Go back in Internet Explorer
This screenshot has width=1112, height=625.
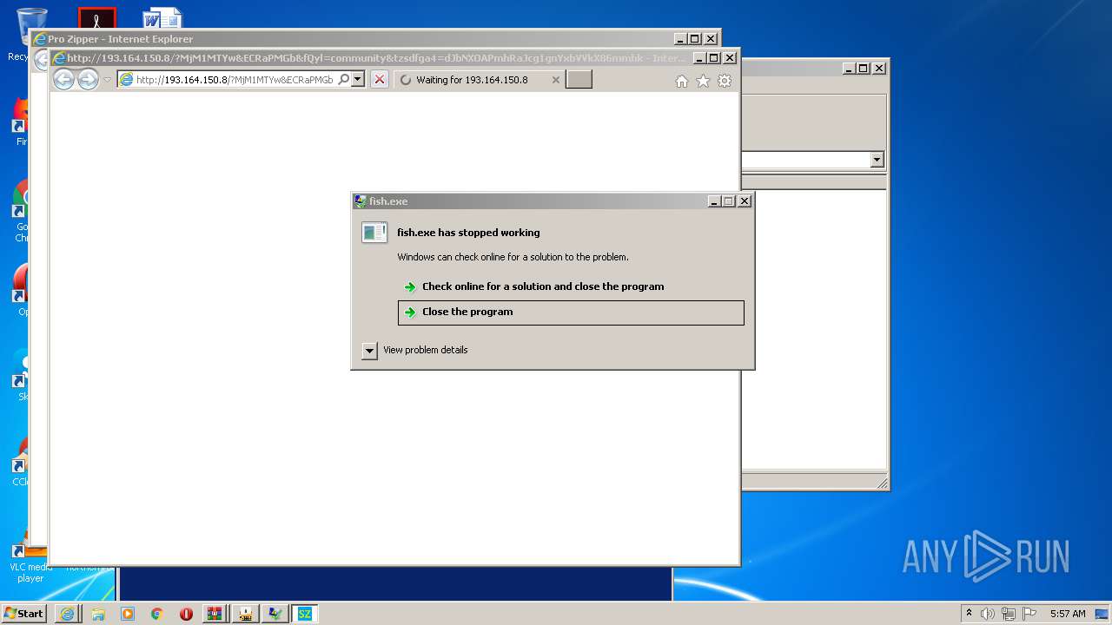point(63,80)
